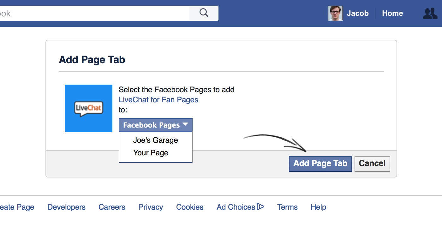The image size is (442, 228).
Task: Open the LiveChat for Fan Pages link
Action: click(158, 100)
